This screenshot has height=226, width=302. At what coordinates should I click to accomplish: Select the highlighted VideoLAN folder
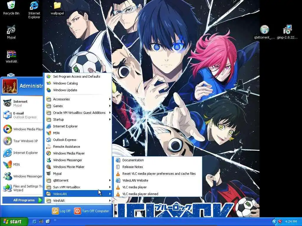point(78,194)
